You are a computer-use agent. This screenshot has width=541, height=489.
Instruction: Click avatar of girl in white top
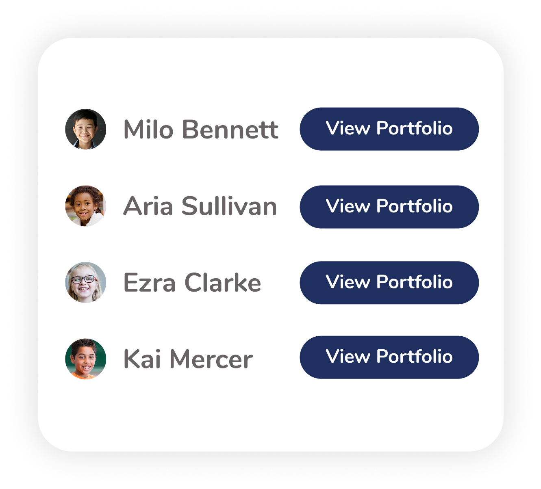(85, 206)
